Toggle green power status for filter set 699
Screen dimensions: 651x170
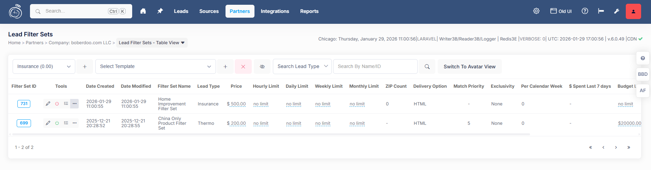(57, 123)
